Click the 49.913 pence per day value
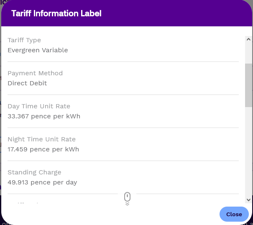This screenshot has width=253, height=225. [42, 182]
